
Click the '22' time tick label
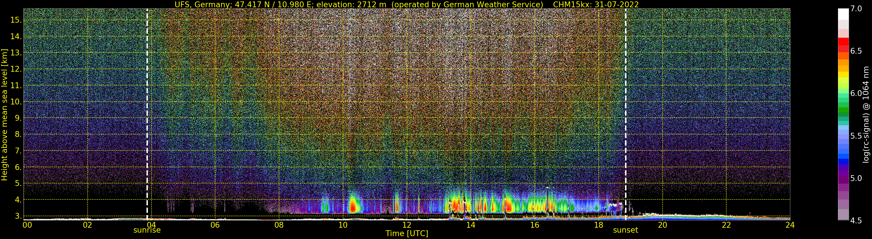pyautogui.click(x=726, y=225)
